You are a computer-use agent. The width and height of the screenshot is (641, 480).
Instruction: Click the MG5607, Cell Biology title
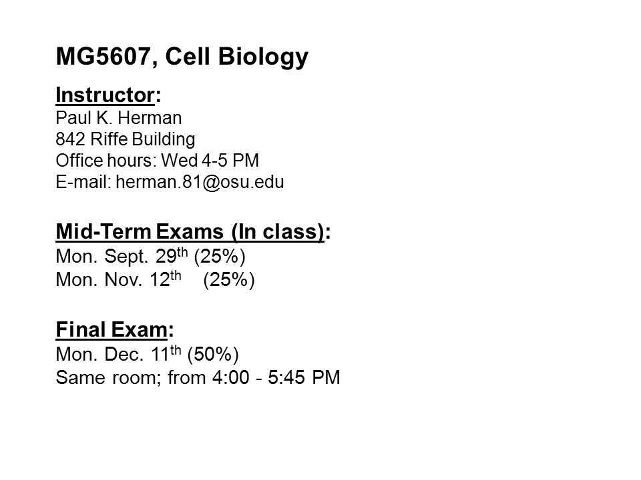click(182, 57)
